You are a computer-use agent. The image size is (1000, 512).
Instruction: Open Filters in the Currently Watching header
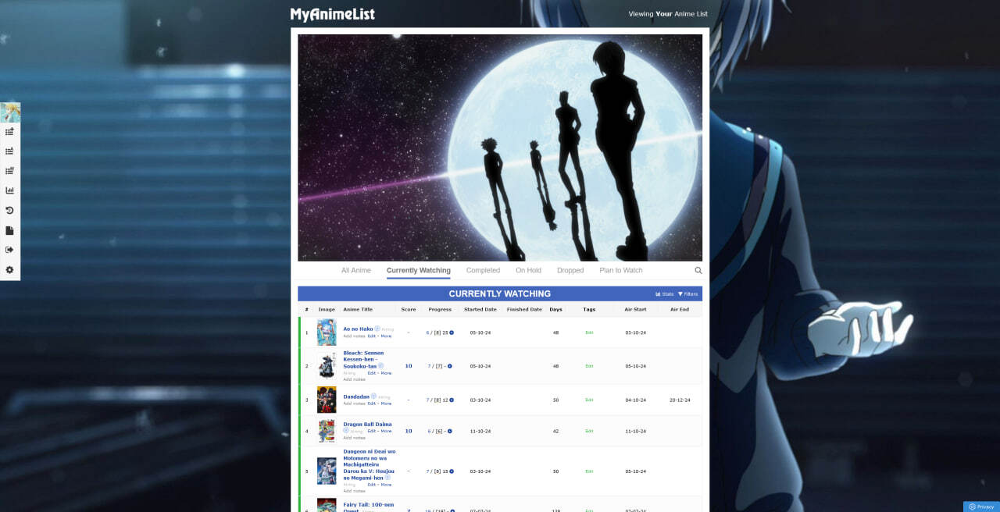pos(687,294)
